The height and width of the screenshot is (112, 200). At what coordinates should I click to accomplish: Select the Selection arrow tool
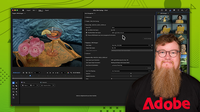coord(13,83)
